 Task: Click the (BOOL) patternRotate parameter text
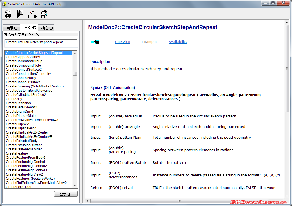coord(128,163)
